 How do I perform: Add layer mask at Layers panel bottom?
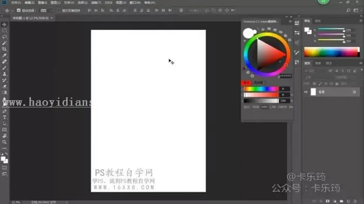pyautogui.click(x=327, y=201)
